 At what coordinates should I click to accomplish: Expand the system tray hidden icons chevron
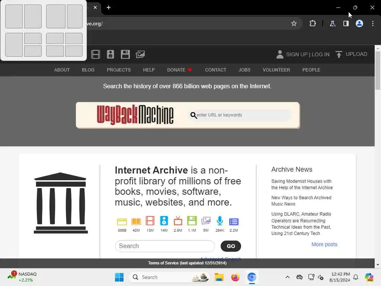pos(288,277)
